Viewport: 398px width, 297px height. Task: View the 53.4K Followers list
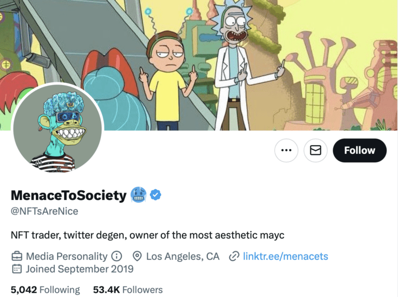(x=127, y=290)
